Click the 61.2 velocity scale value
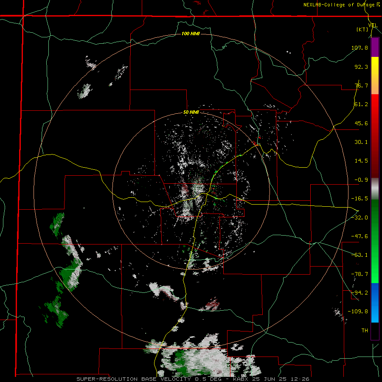This screenshot has width=382, height=382. tap(361, 104)
